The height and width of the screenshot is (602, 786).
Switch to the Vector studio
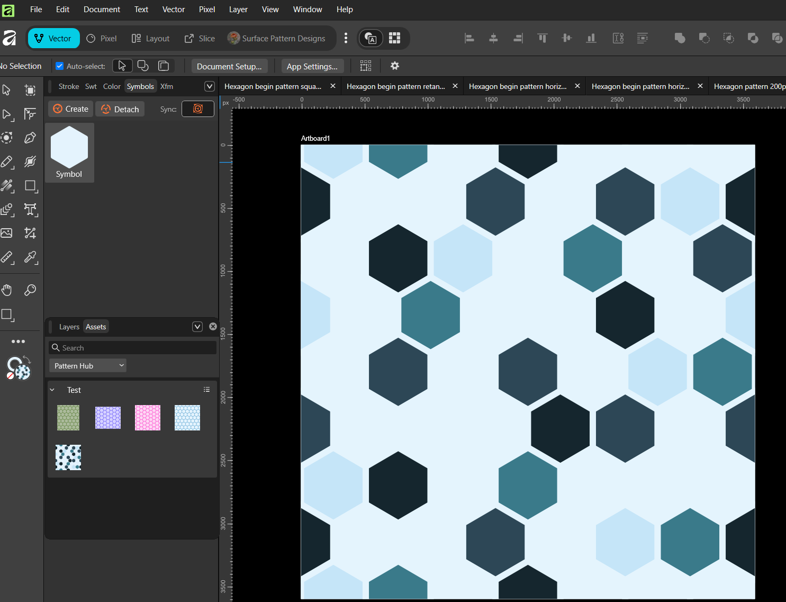click(x=53, y=38)
